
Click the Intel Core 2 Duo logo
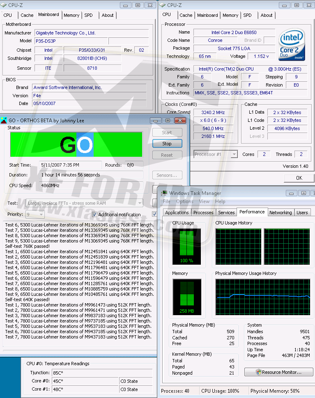click(292, 44)
